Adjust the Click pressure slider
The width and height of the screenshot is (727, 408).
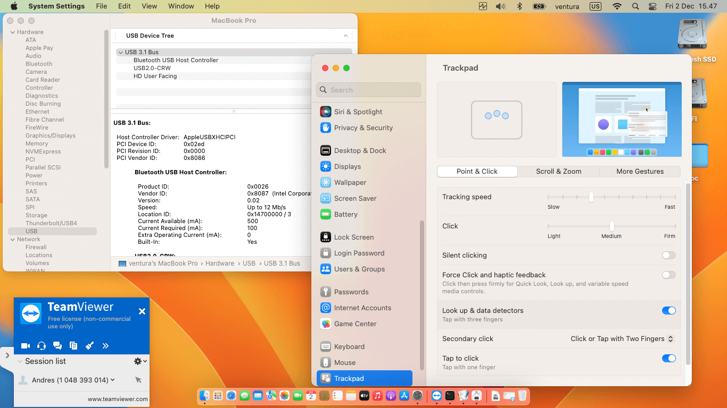pos(612,226)
